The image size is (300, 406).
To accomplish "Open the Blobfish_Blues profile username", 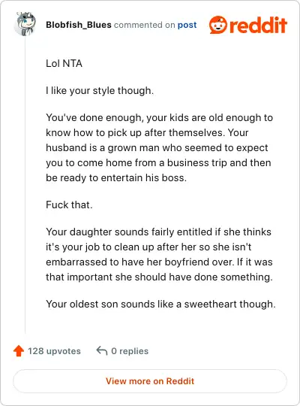I will tap(79, 25).
